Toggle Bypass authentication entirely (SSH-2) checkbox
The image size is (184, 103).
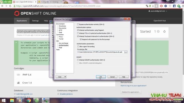click(x=78, y=24)
